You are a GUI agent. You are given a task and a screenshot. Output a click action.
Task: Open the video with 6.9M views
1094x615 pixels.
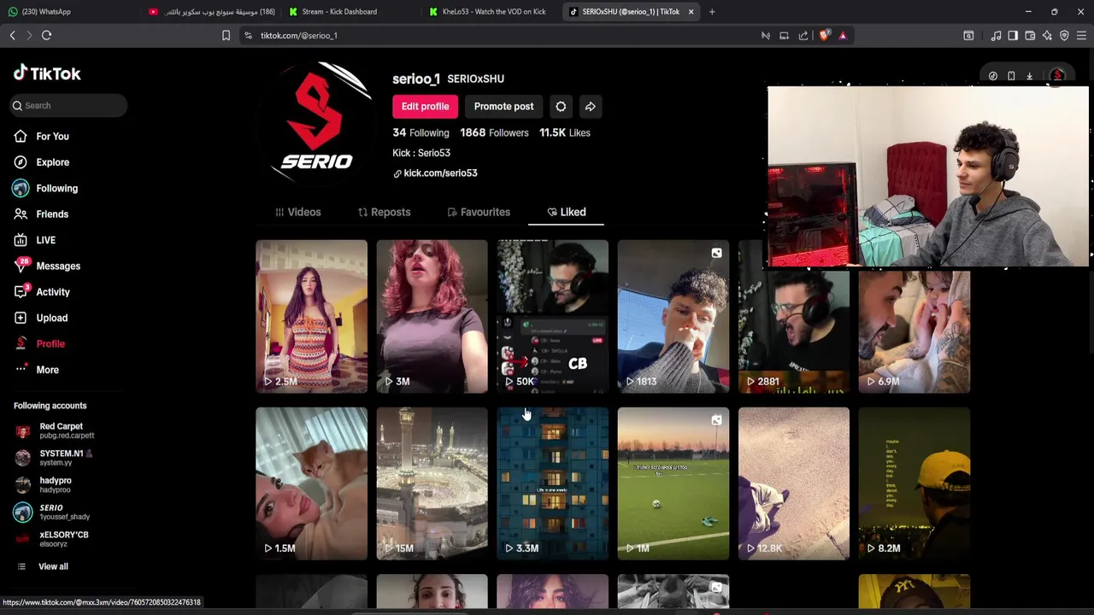point(915,331)
